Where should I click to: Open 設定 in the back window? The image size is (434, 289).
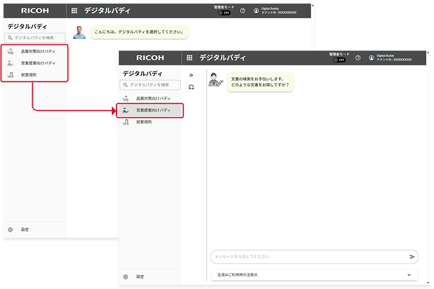25,230
